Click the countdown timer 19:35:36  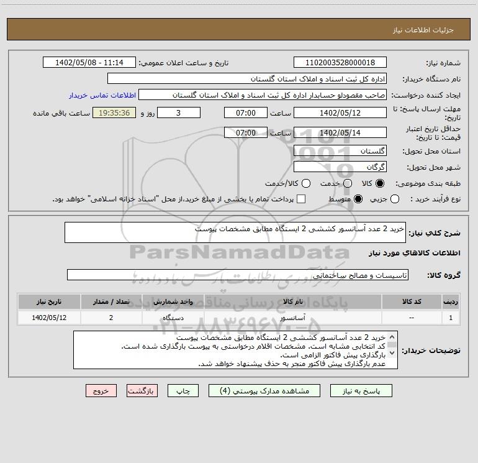coord(114,112)
